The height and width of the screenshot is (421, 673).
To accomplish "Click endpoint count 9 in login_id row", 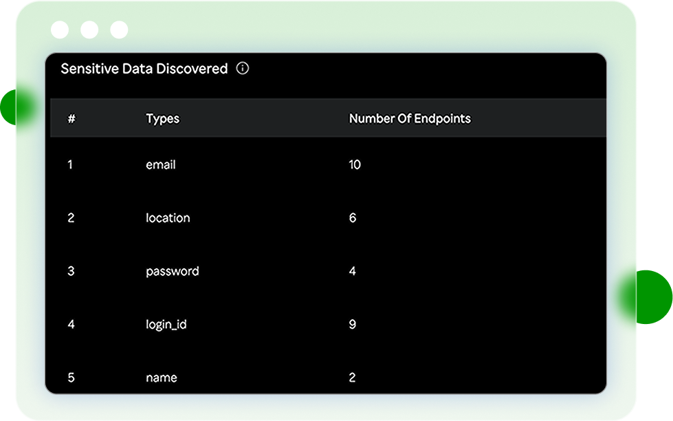I will tap(353, 324).
